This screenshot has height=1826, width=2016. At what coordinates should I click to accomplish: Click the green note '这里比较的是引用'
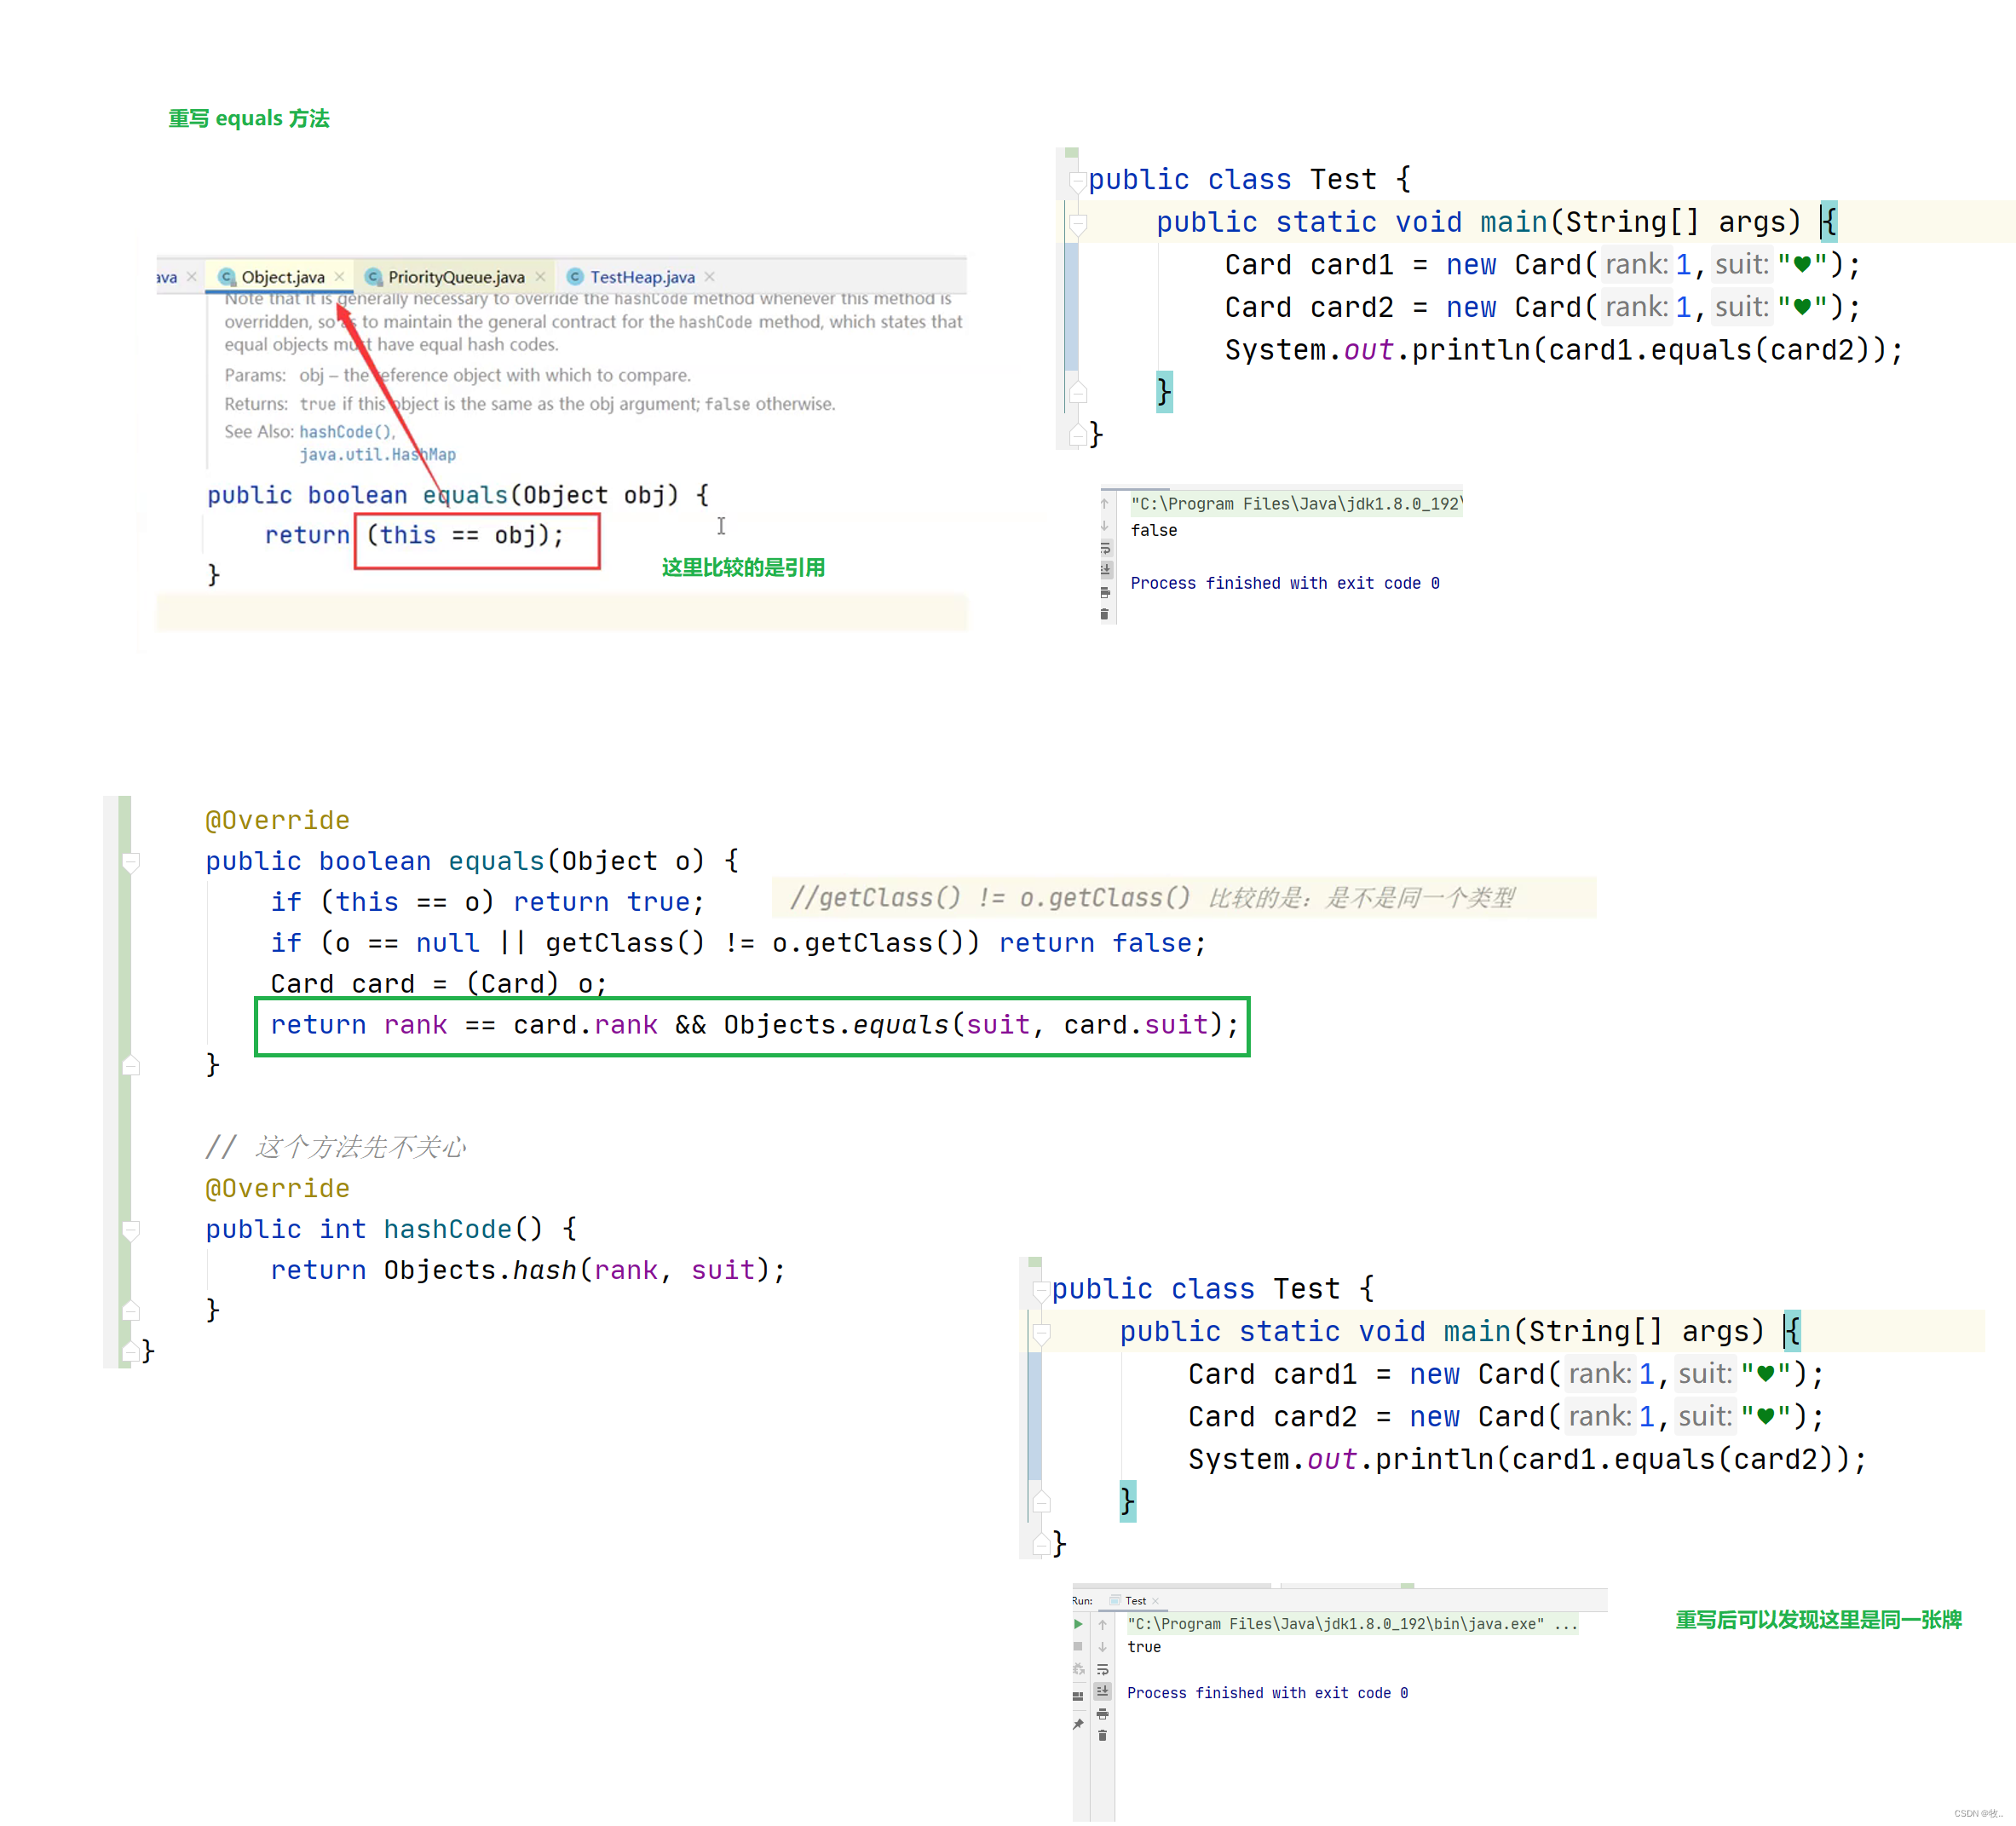click(x=743, y=567)
